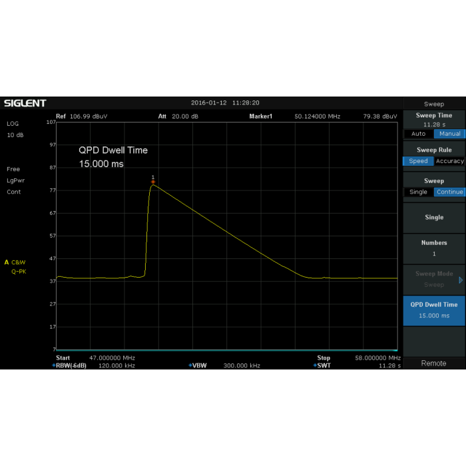Click the Ref level 106.99 dBuV readout
This screenshot has width=466, height=466.
point(90,116)
